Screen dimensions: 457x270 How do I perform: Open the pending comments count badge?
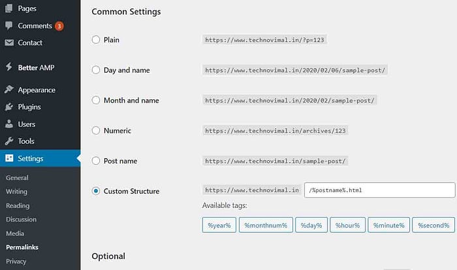point(59,26)
